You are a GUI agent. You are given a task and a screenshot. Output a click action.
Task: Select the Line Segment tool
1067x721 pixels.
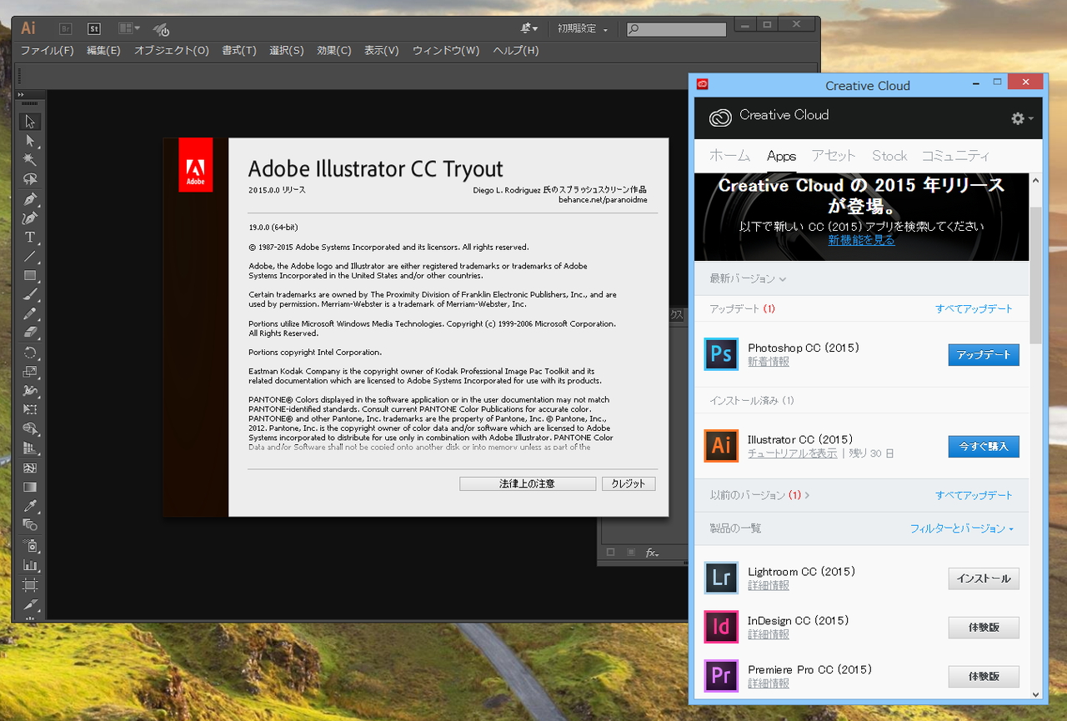point(30,257)
